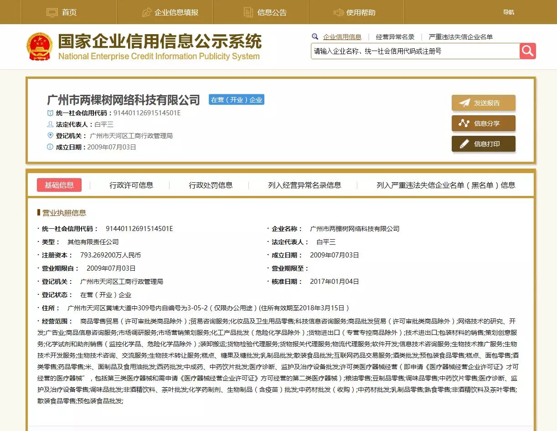557x431 pixels.
Task: Click the 信息分享 button
Action: pyautogui.click(x=484, y=123)
